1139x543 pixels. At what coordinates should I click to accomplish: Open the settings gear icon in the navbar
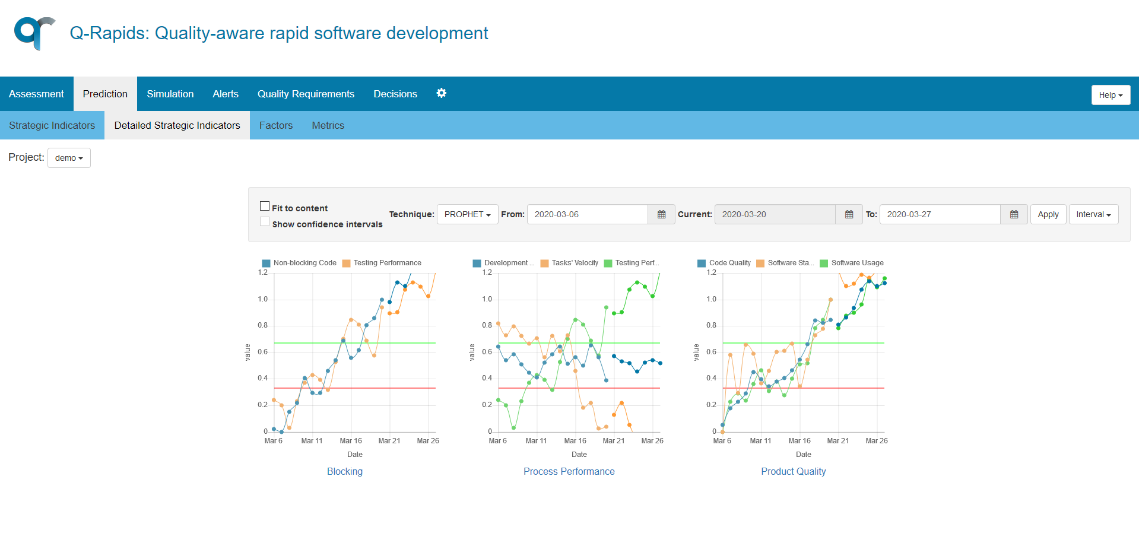click(442, 93)
